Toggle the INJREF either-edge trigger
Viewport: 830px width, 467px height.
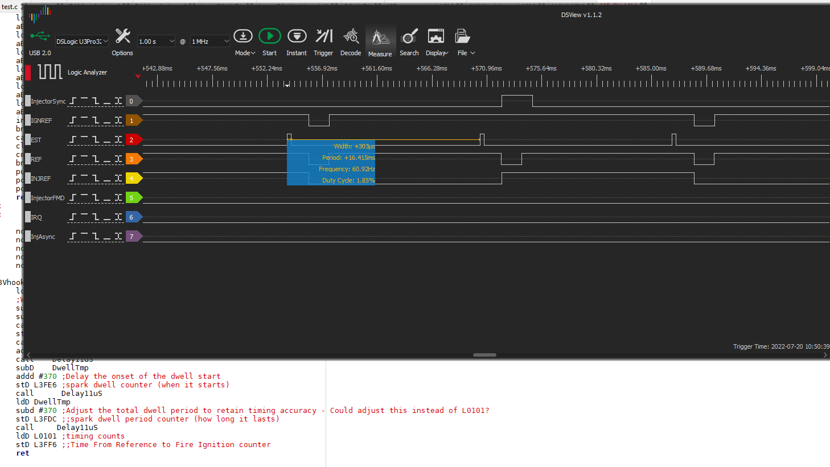pyautogui.click(x=118, y=178)
